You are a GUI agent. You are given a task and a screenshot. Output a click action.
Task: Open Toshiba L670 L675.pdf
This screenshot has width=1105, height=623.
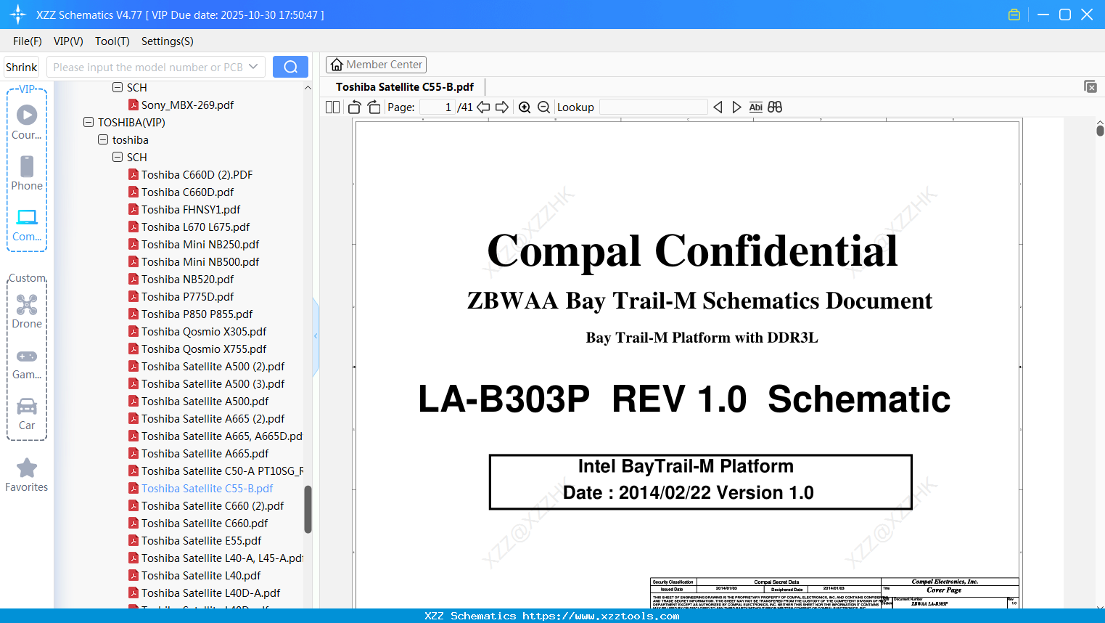[x=195, y=227]
